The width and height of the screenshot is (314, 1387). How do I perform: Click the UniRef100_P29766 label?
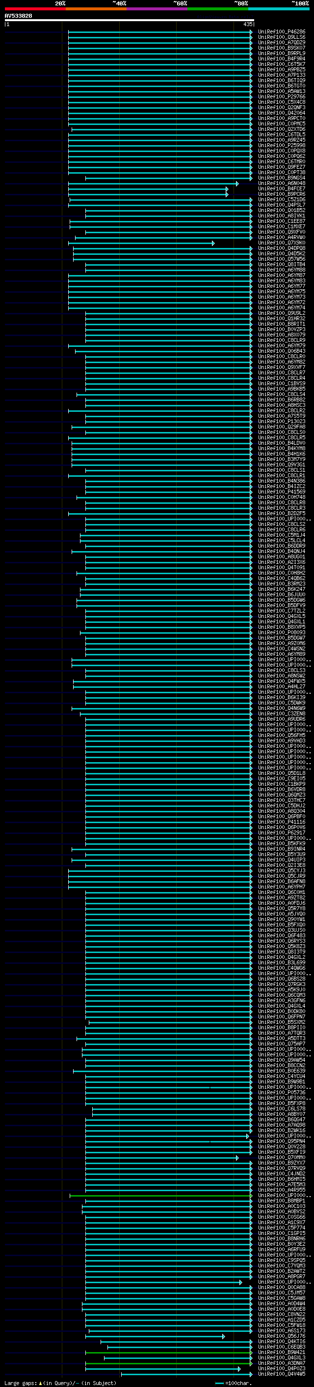[x=281, y=97]
